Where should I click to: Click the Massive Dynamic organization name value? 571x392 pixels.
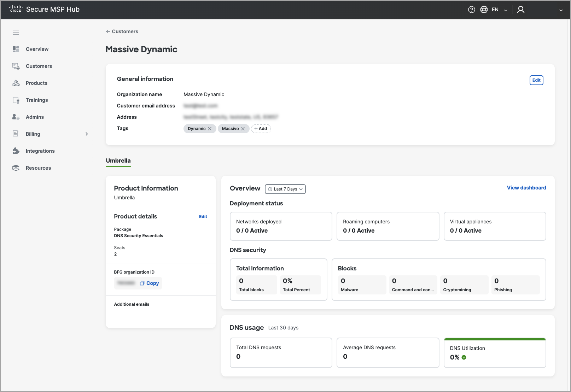tap(204, 94)
